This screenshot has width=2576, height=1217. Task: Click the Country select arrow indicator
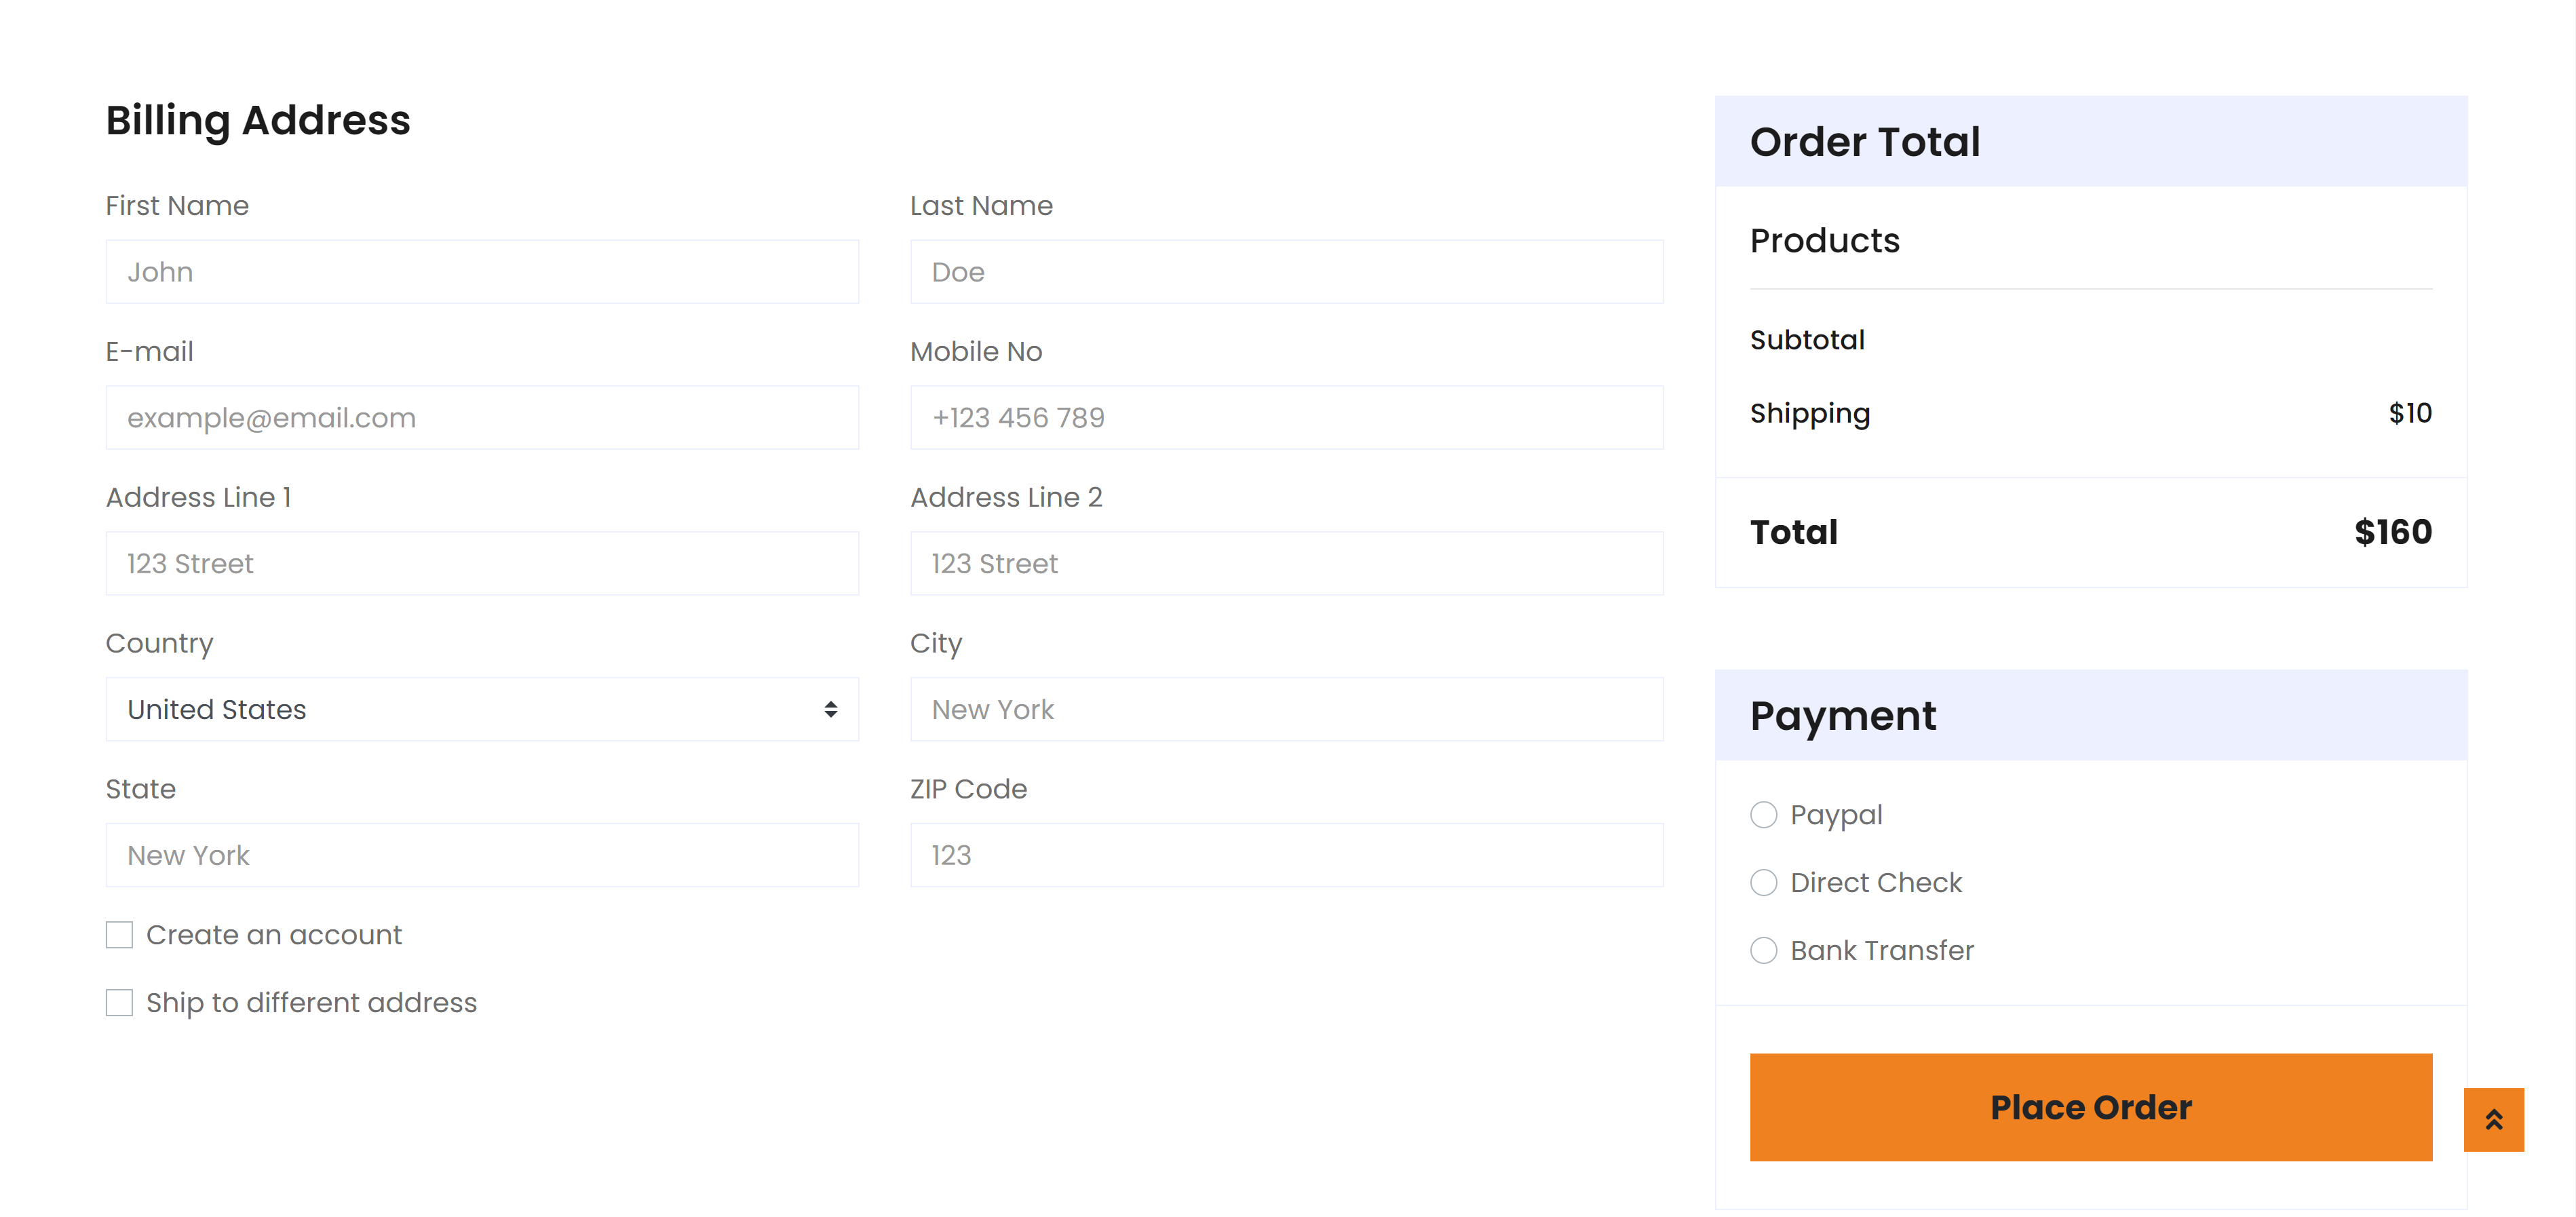click(x=830, y=709)
